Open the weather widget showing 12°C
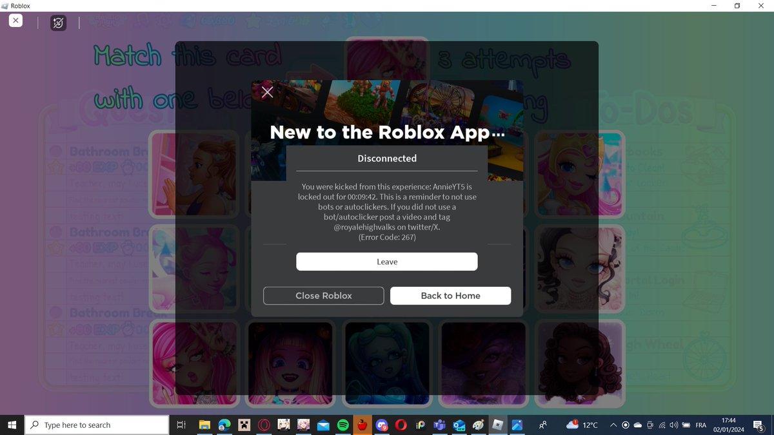Image resolution: width=774 pixels, height=435 pixels. [582, 425]
